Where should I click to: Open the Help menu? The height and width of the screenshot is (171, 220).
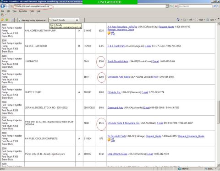[38, 11]
